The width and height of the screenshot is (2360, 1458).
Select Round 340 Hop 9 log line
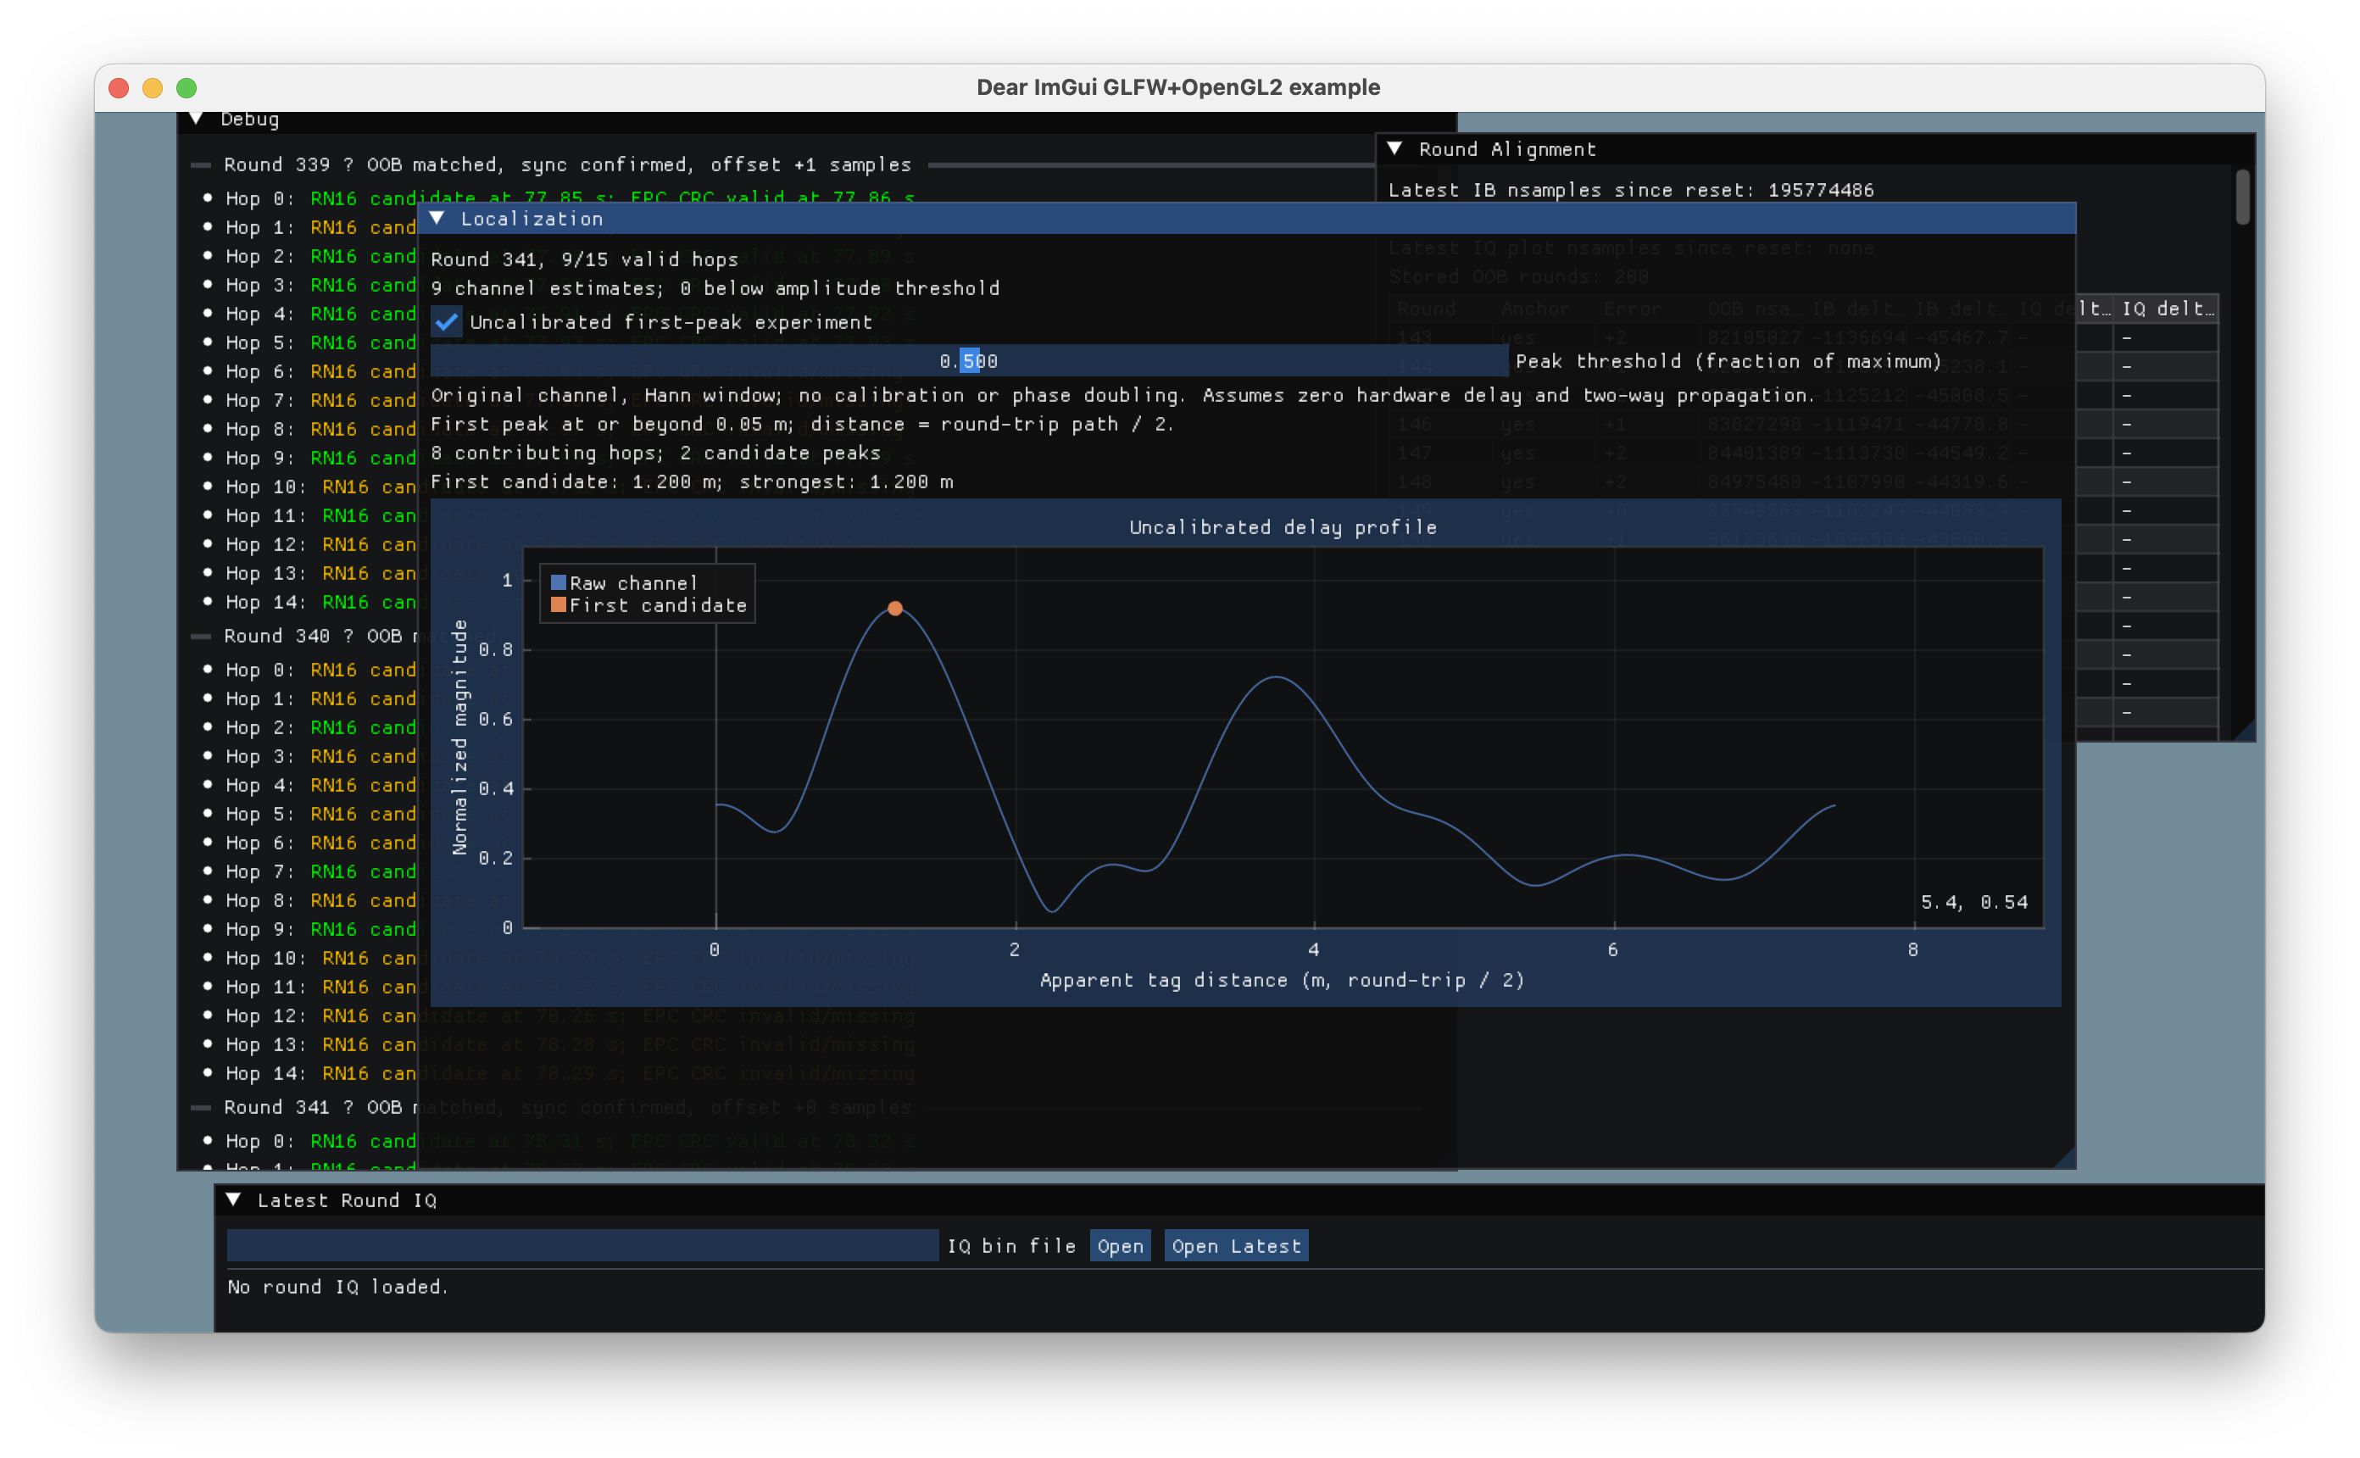tap(321, 930)
